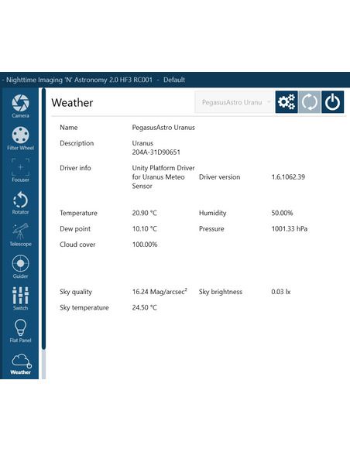
Task: Select the sky brightness value 0.03 lx
Action: (x=281, y=292)
